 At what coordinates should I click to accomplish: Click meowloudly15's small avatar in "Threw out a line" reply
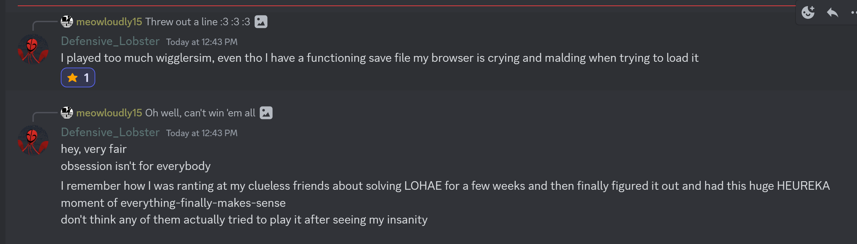(x=67, y=22)
